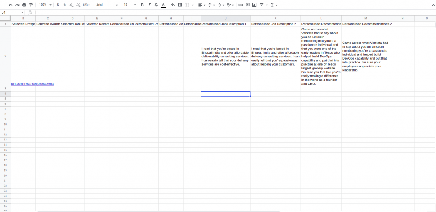The image size is (436, 212).
Task: Select column L header
Action: pos(321,18)
